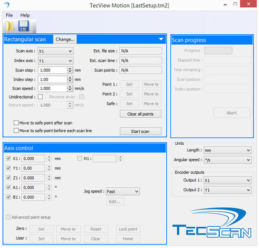Click the Start scan button
Viewport: 259px width, 248px height.
tap(140, 131)
